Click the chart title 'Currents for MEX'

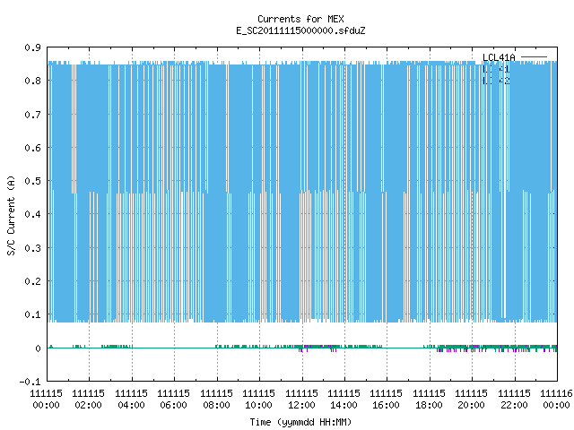point(300,19)
